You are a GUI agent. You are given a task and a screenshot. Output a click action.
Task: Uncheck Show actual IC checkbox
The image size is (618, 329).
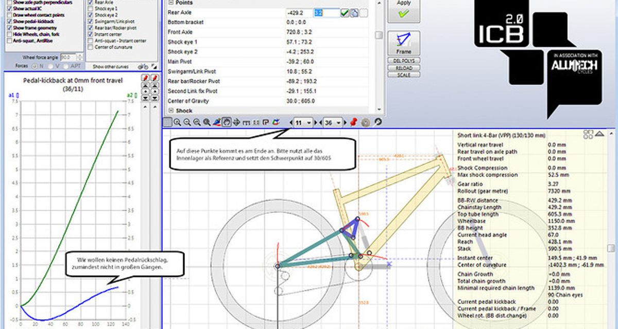pos(9,9)
